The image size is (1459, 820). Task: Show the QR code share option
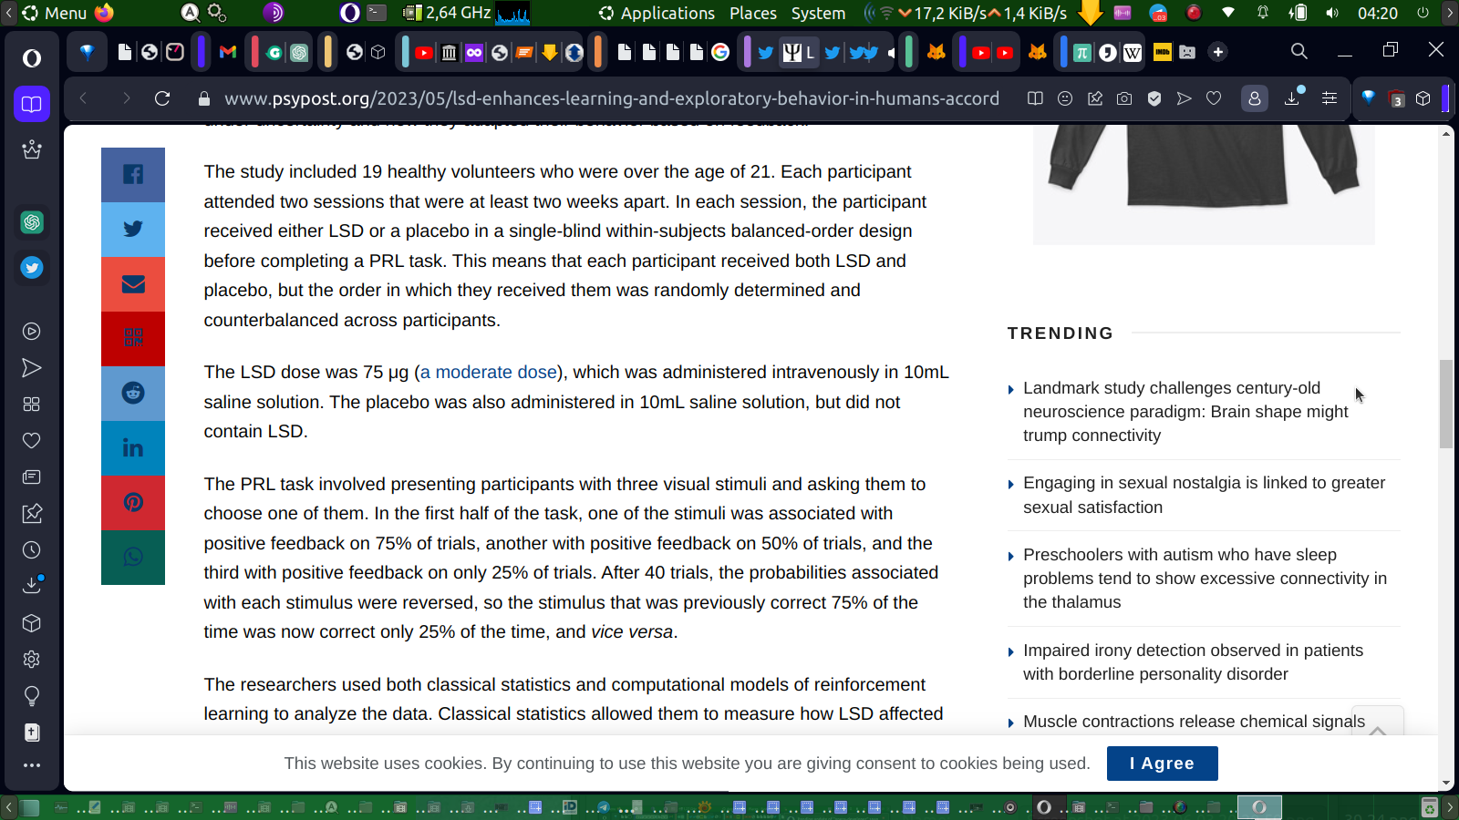pos(133,339)
